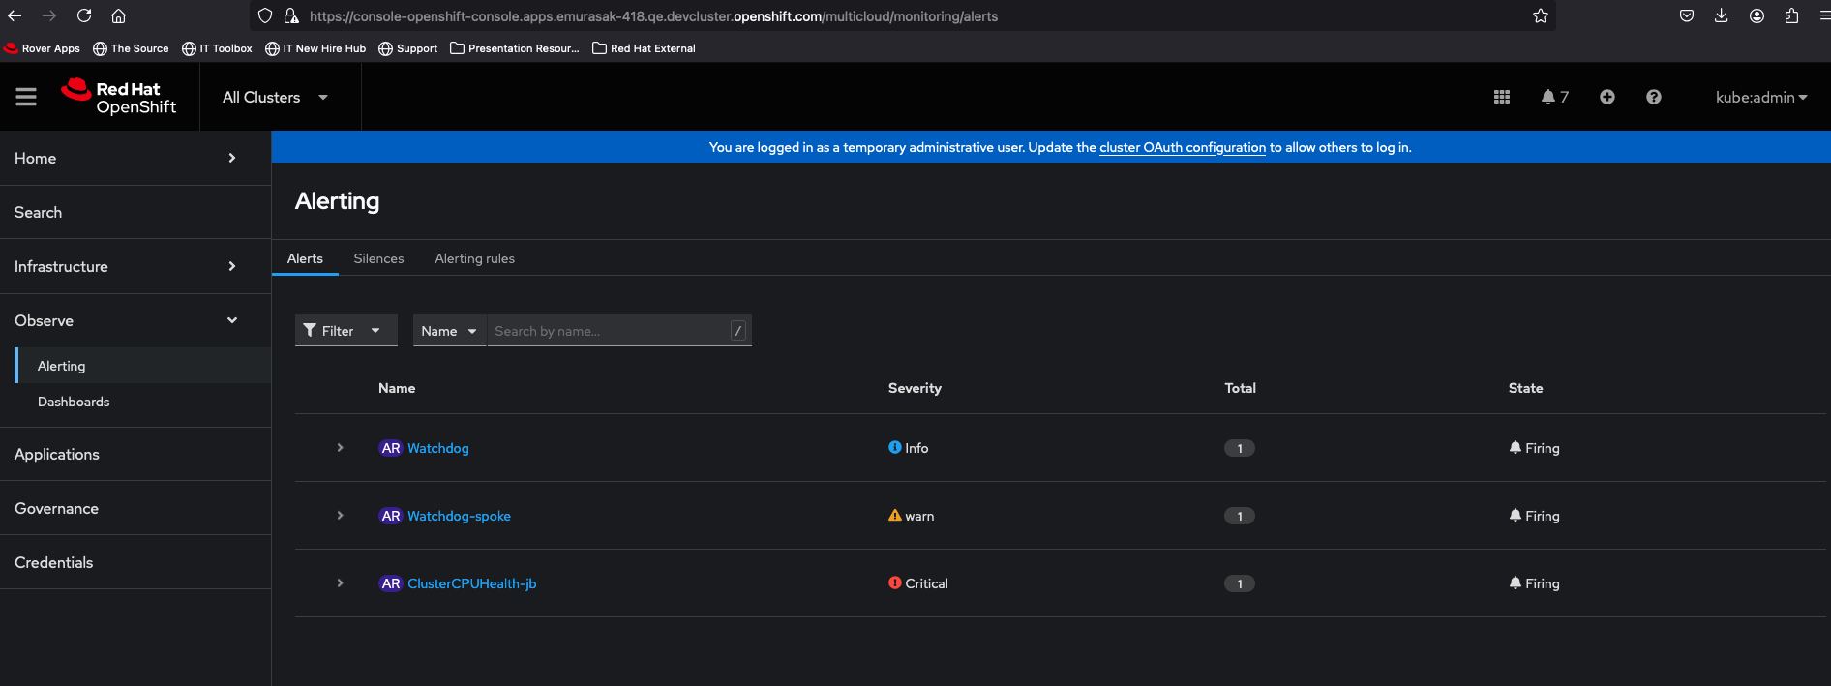Switch to the Alerts tab
Viewport: 1831px width, 686px height.
tap(305, 258)
